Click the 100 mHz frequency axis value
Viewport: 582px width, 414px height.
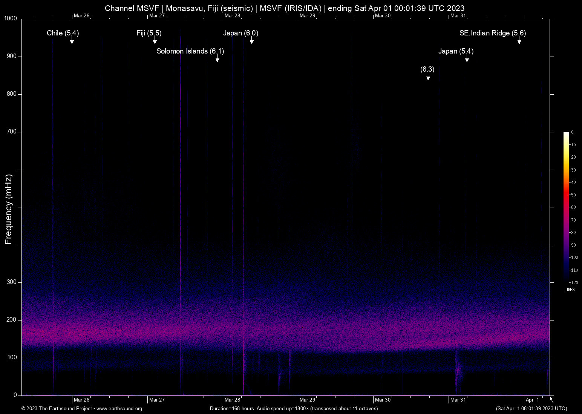12,357
